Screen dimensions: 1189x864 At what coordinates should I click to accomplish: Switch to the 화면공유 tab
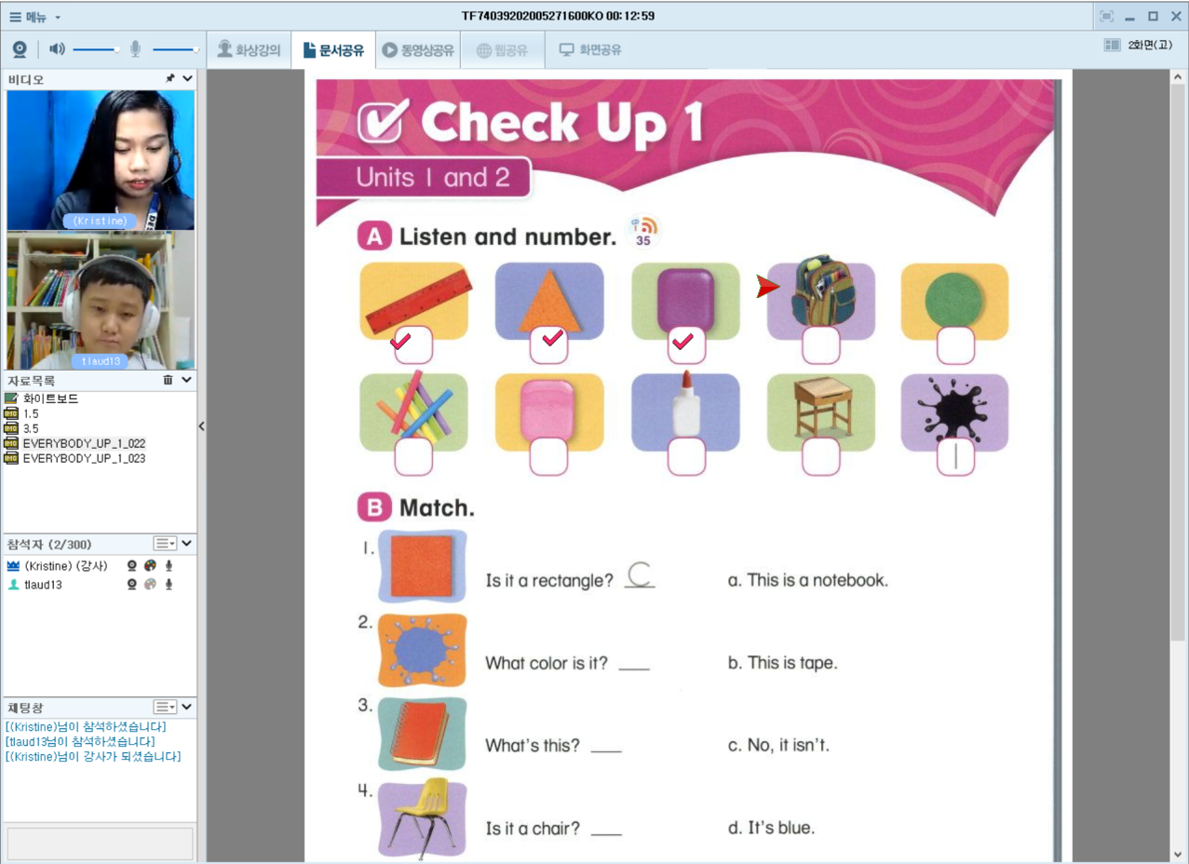[x=590, y=50]
